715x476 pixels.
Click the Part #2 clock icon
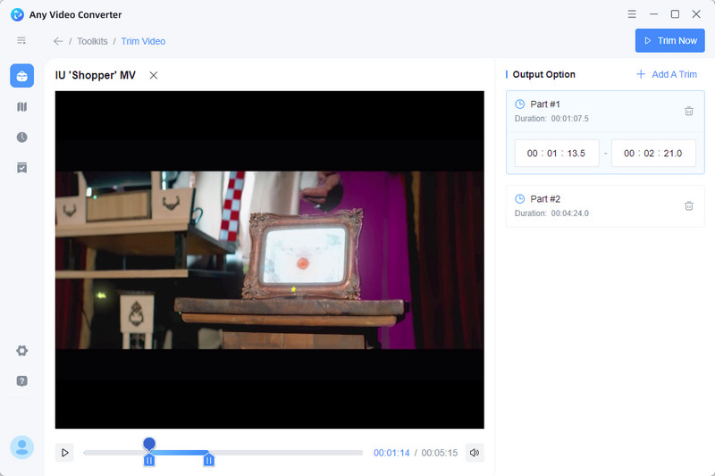click(x=520, y=198)
